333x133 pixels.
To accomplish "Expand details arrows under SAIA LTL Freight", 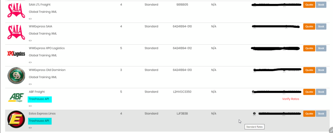I will tap(30, 19).
